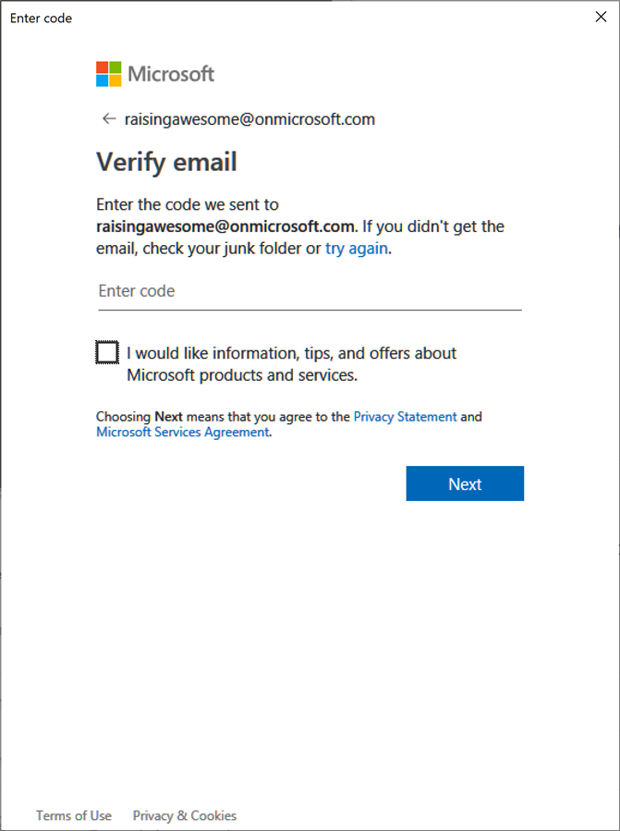Open Terms of Use in footer
This screenshot has width=620, height=831.
click(x=74, y=815)
